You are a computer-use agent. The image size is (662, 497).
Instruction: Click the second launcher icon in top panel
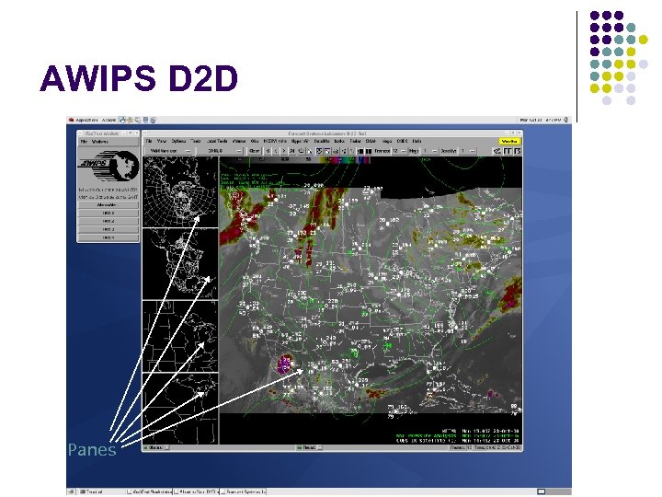130,120
